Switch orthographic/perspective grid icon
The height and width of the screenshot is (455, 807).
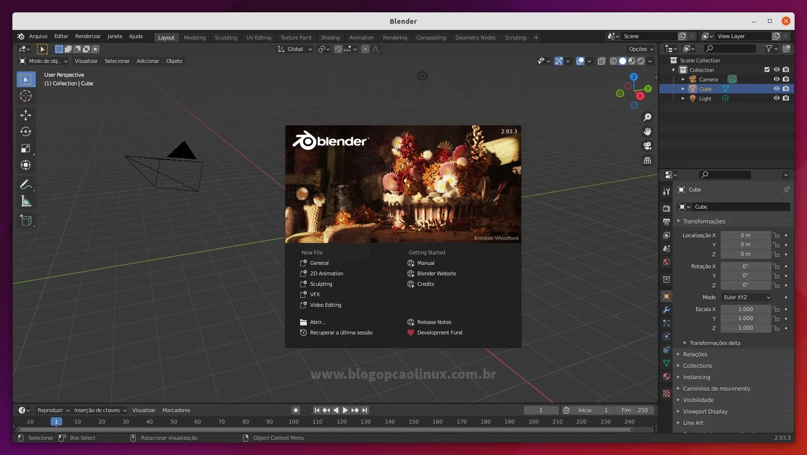[x=647, y=161]
